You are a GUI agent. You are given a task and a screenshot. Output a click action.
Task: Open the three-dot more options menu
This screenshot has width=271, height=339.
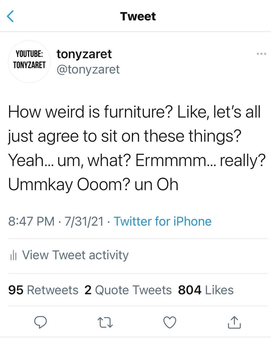click(261, 54)
